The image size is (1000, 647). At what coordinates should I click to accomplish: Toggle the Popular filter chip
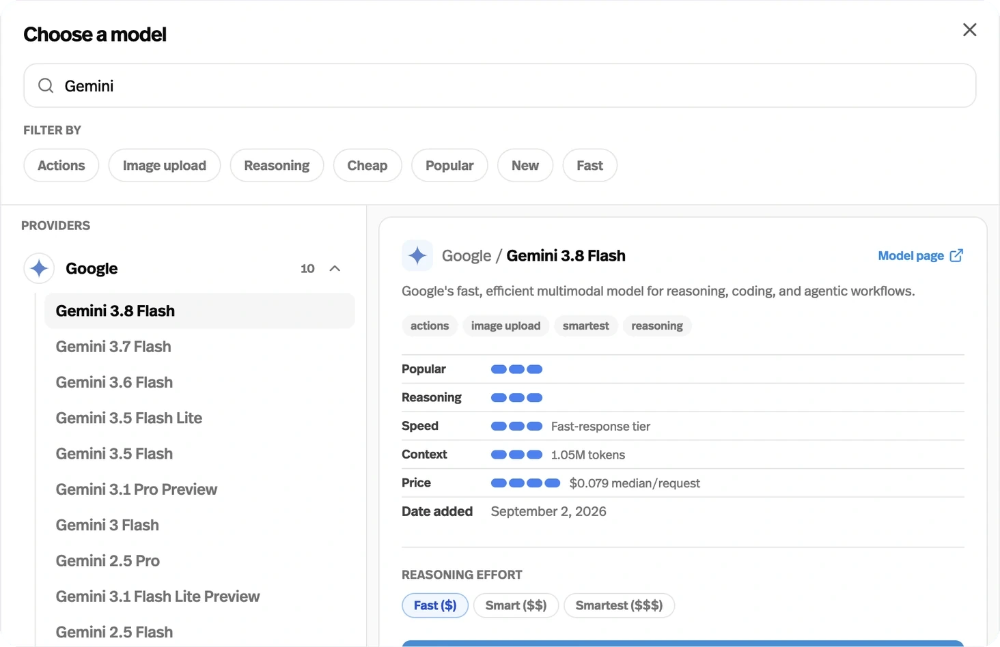tap(449, 165)
